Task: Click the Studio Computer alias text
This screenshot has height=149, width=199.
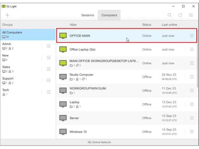Action: coord(81,75)
